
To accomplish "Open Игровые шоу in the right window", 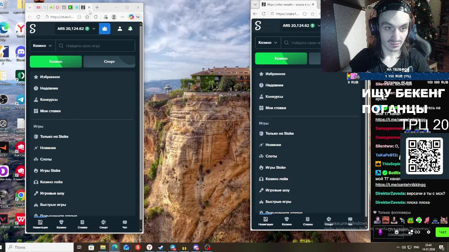I will 277,190.
